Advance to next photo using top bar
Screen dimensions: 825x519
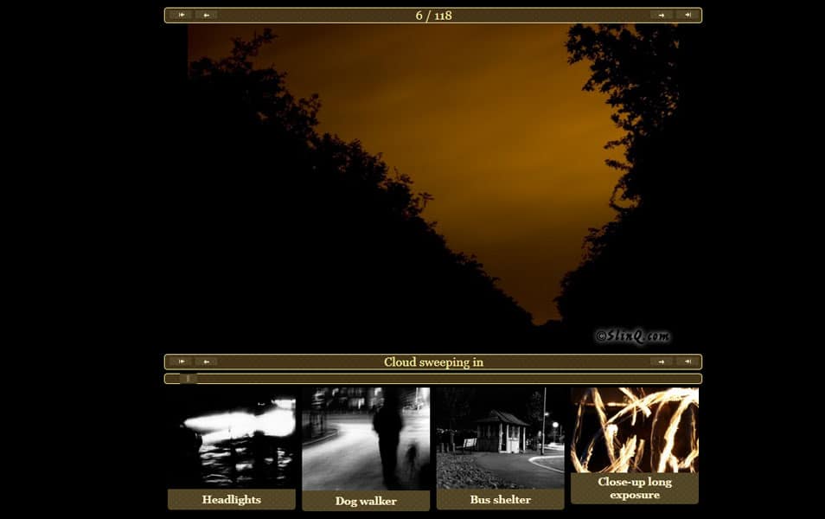[662, 15]
